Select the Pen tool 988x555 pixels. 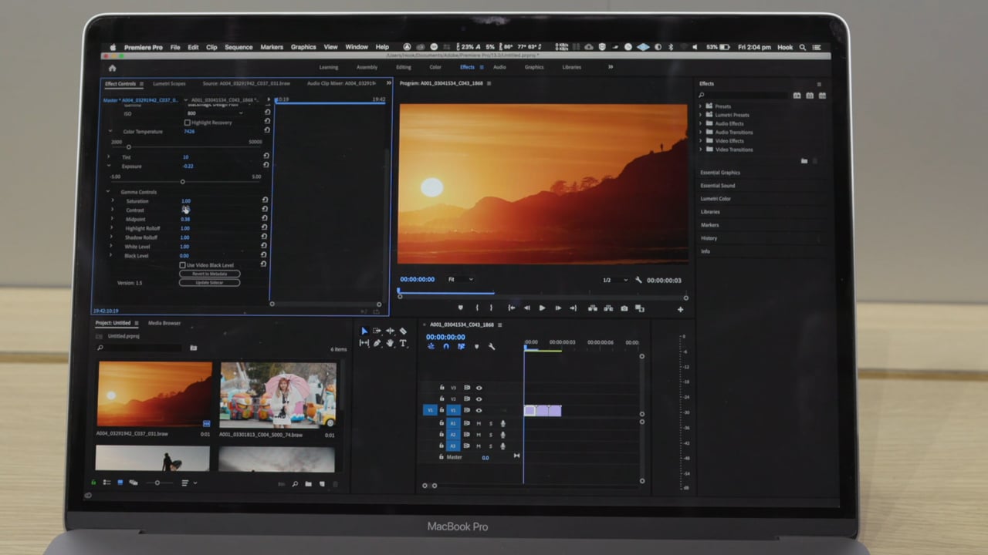[377, 344]
